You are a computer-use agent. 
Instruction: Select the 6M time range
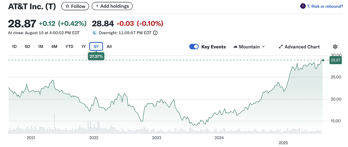coord(54,46)
